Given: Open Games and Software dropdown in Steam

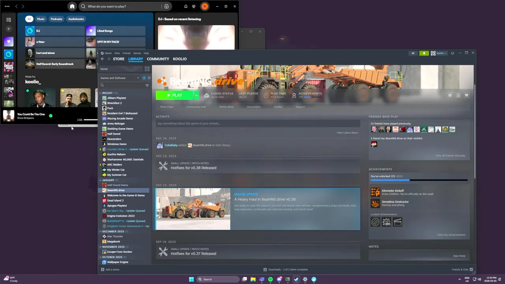Looking at the screenshot, I should pos(120,78).
